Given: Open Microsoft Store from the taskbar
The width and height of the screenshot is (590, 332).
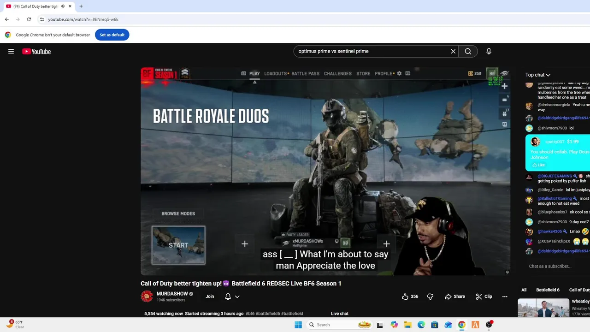Looking at the screenshot, I should (x=435, y=325).
